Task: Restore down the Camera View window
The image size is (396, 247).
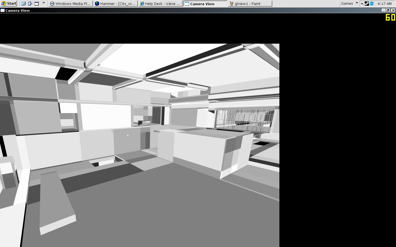Action: 388,10
